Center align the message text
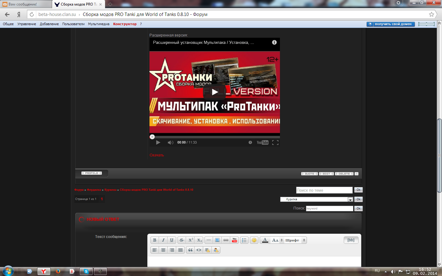Image resolution: width=442 pixels, height=276 pixels. (163, 250)
